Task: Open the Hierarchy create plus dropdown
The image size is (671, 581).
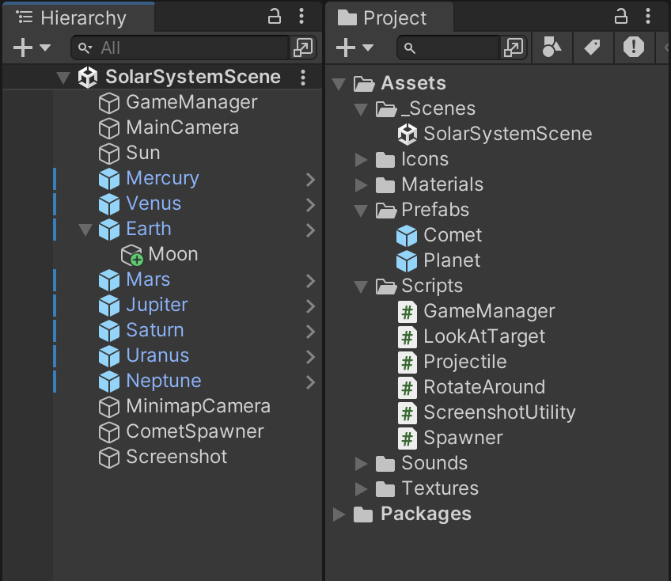Action: click(32, 48)
